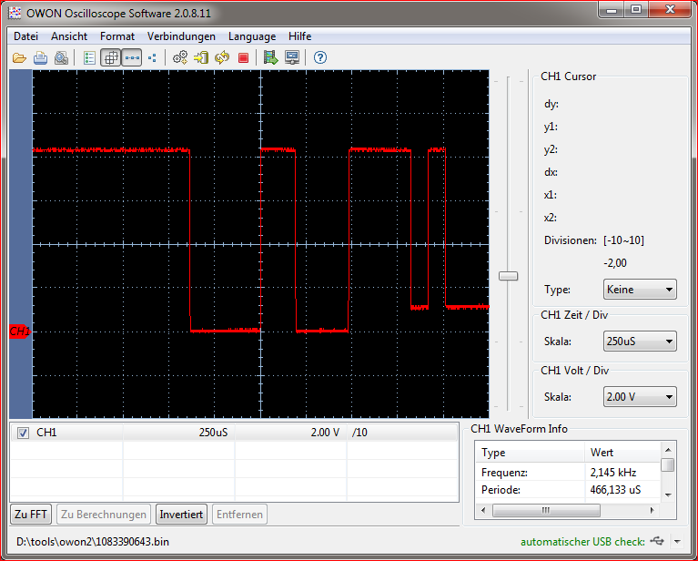Click the open file folder icon
Viewport: 698px width, 561px height.
[19, 58]
